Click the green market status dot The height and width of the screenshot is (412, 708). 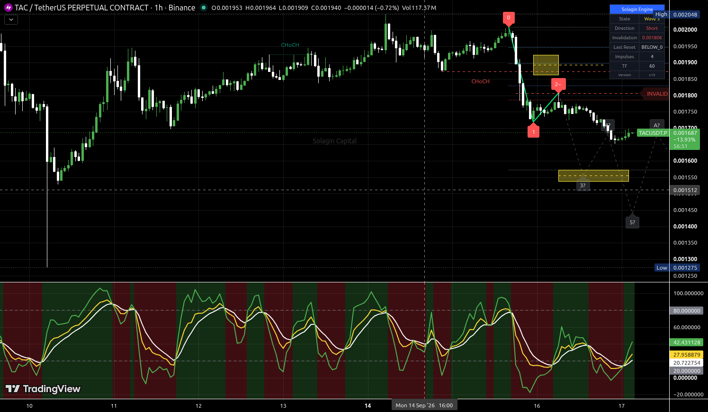pos(204,8)
